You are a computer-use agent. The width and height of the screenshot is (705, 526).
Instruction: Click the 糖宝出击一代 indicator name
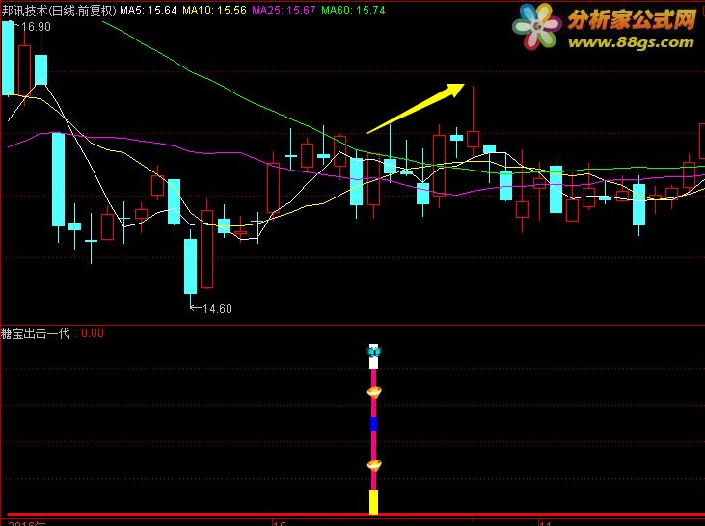pyautogui.click(x=36, y=333)
